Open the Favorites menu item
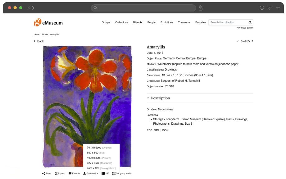Image resolution: width=286 pixels, height=179 pixels. (201, 22)
